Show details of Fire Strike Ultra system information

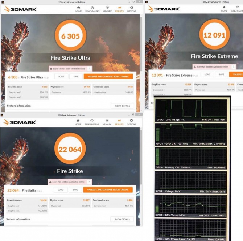[x=122, y=106]
